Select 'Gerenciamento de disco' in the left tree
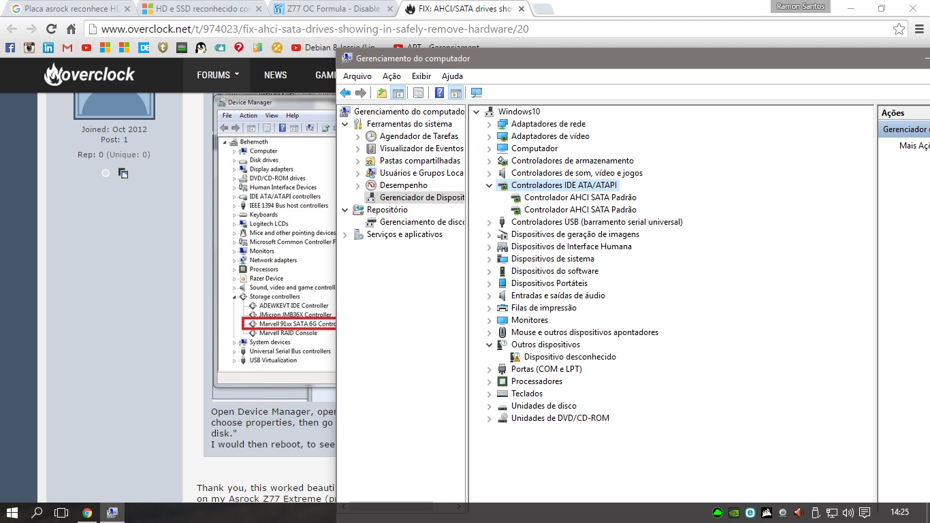930x523 pixels. click(x=422, y=222)
